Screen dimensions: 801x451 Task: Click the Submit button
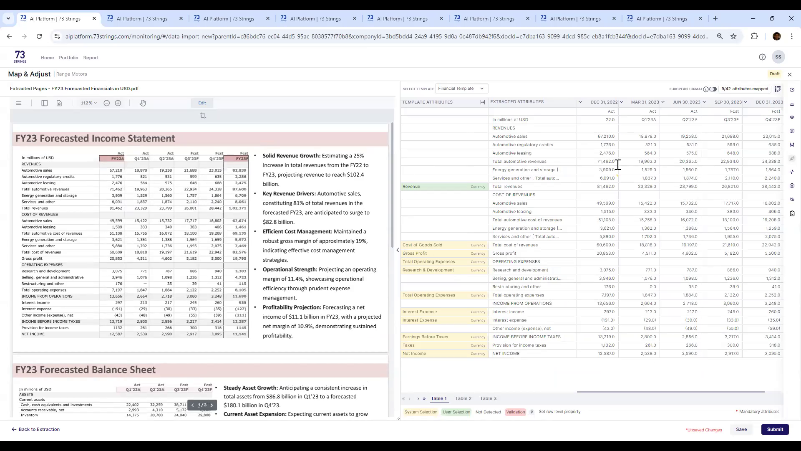775,429
